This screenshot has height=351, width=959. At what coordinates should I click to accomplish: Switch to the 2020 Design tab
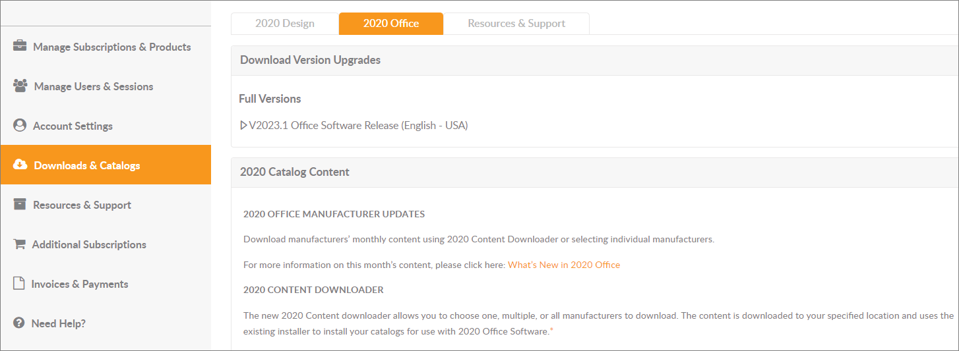[285, 23]
